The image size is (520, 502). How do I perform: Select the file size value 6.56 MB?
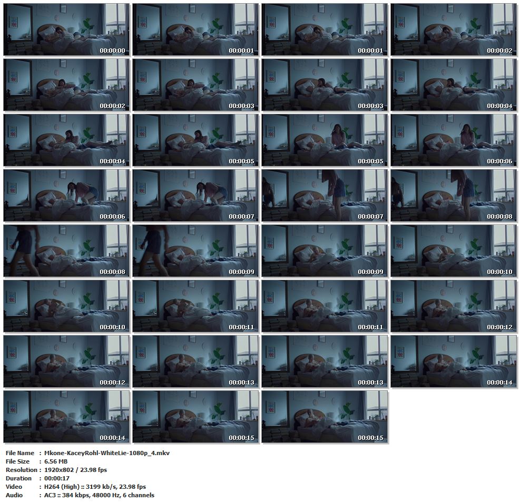click(x=56, y=461)
